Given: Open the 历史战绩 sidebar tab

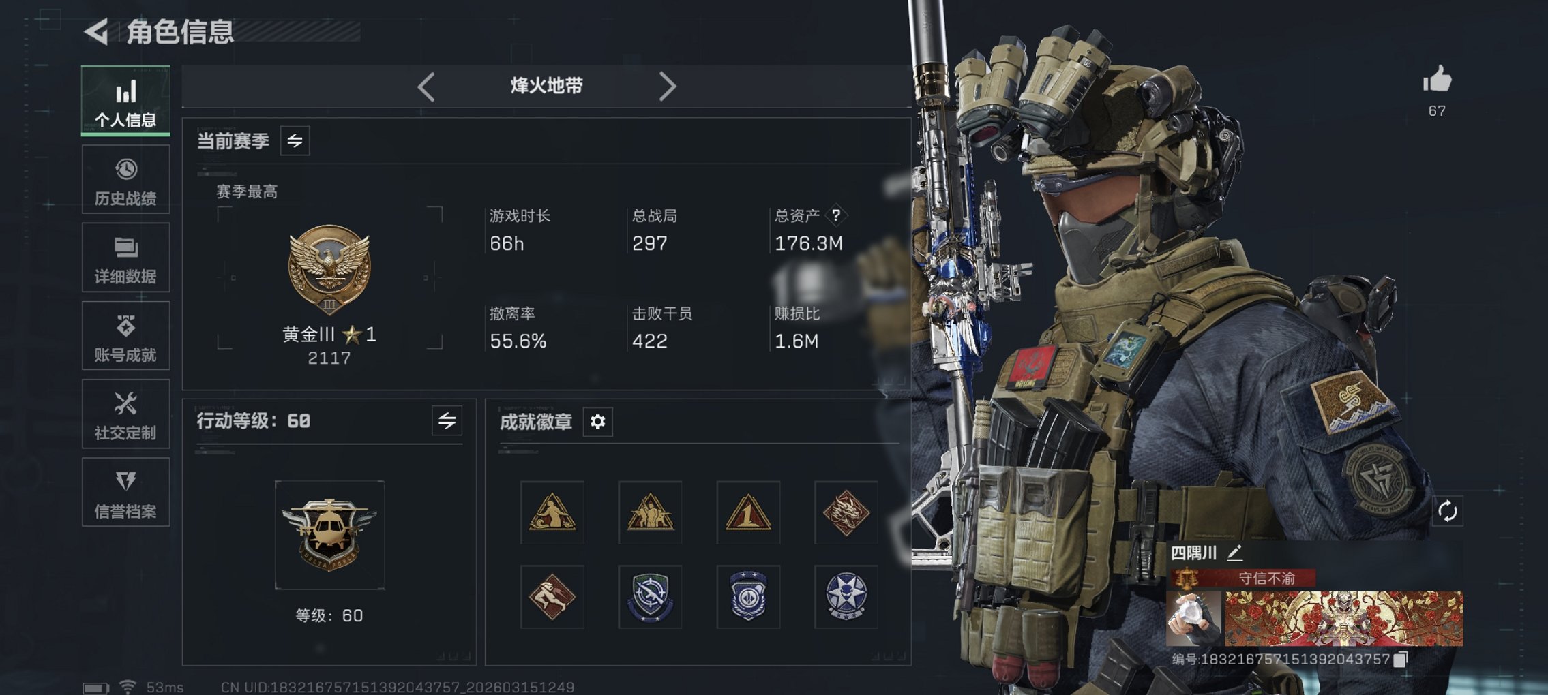Looking at the screenshot, I should tap(125, 180).
